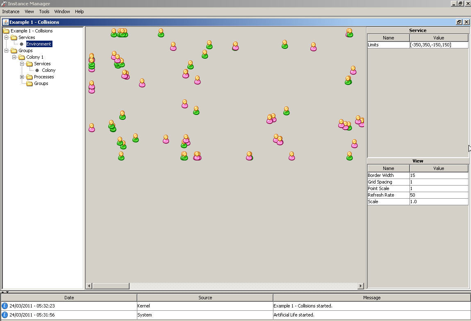Select the Example 1 - Collisions root folder

click(x=32, y=31)
